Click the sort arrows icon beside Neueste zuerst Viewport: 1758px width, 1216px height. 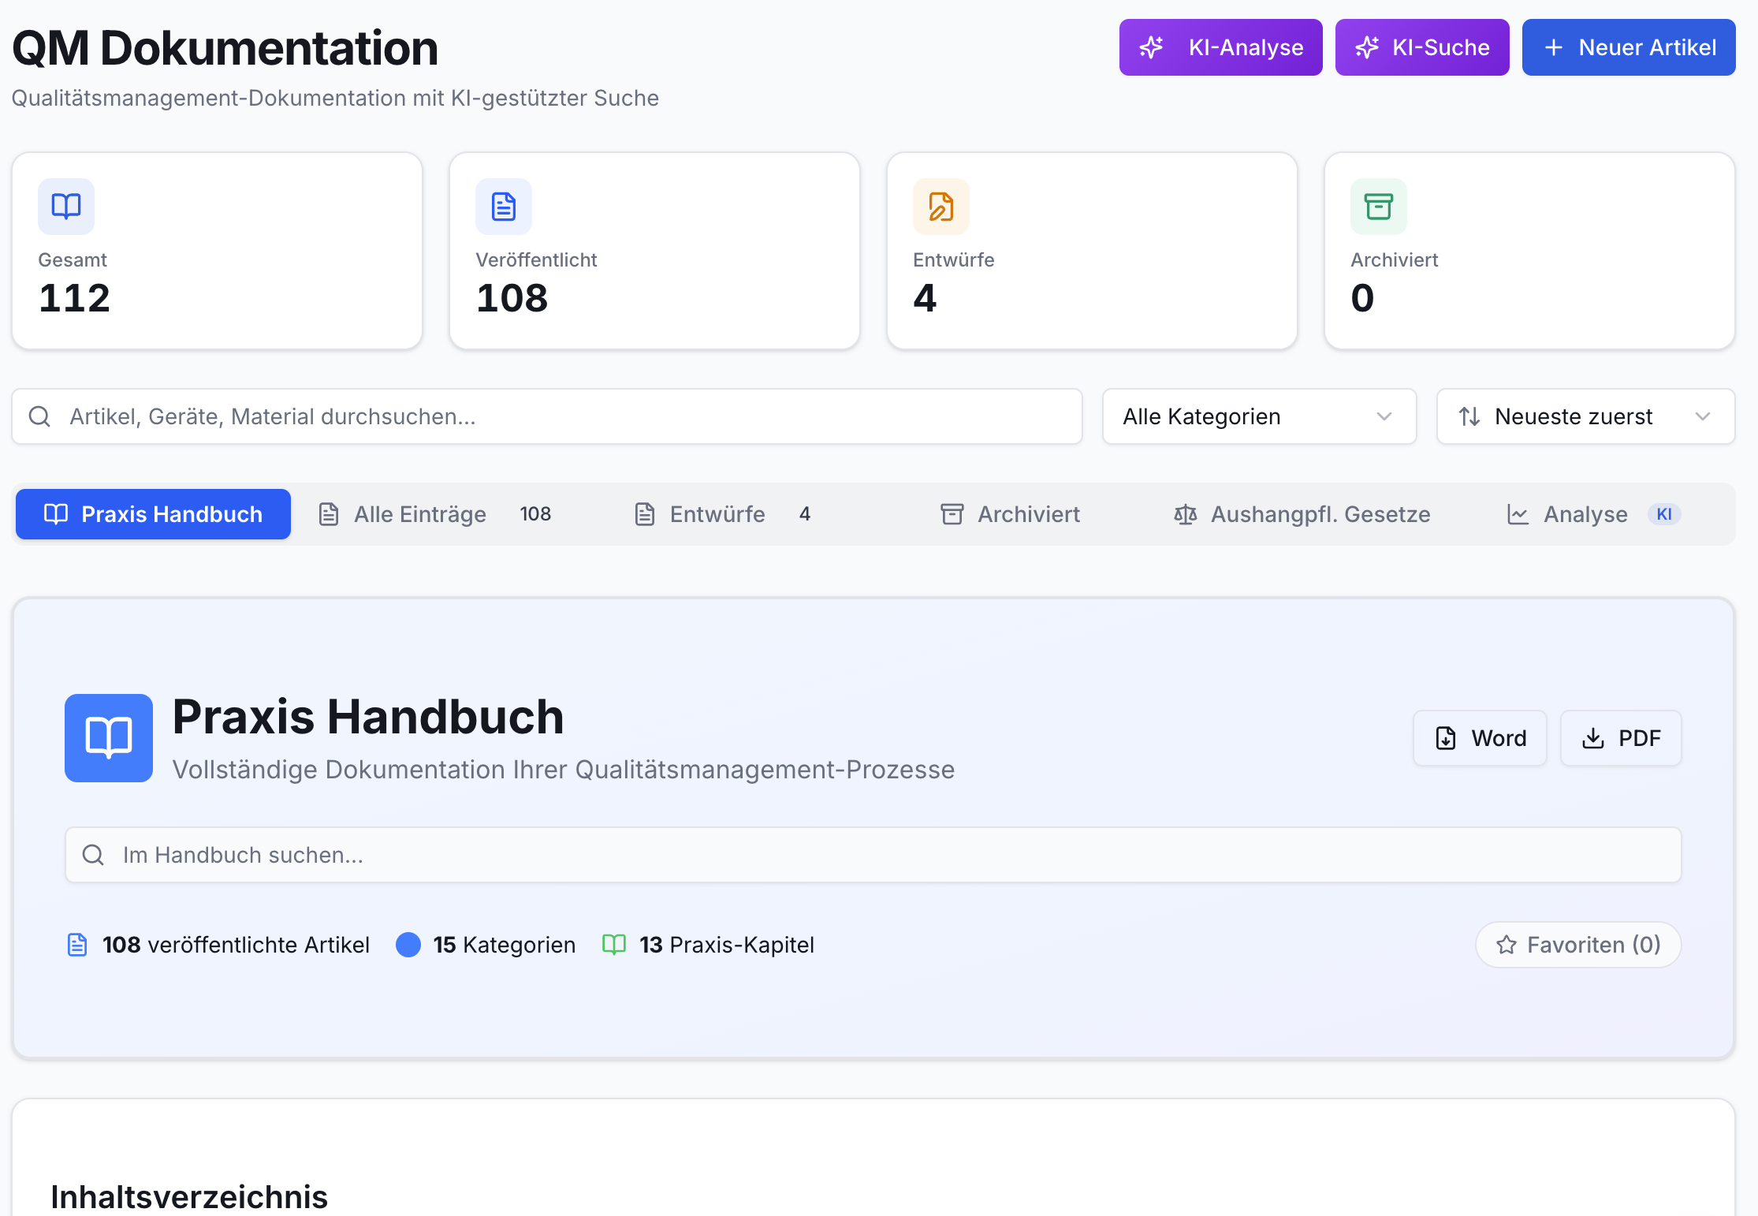(1469, 416)
